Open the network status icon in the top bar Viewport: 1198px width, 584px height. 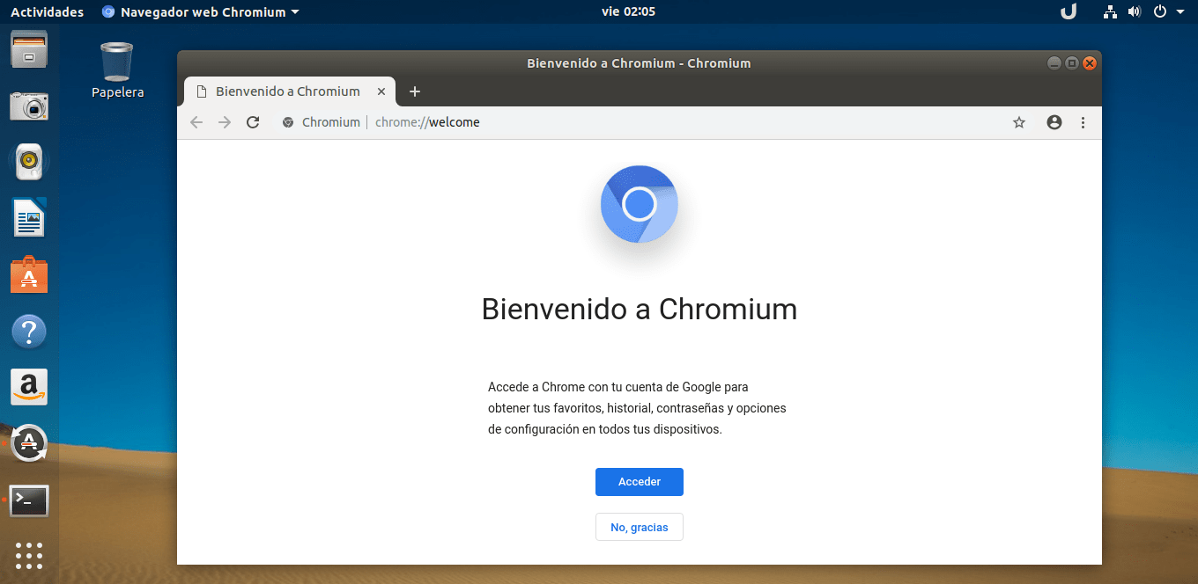(1110, 11)
